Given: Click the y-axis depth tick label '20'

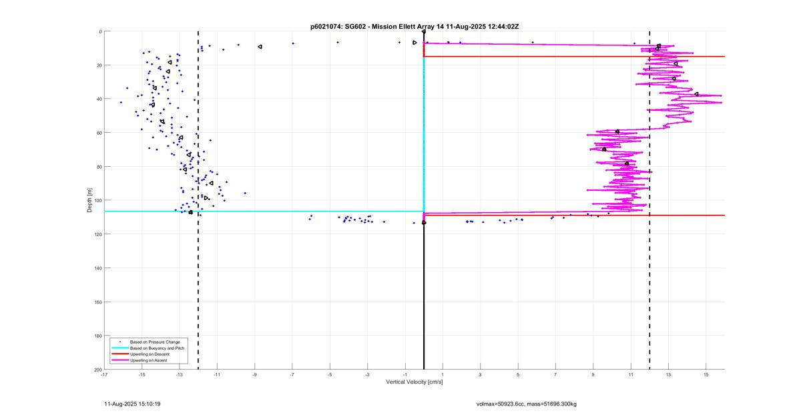Looking at the screenshot, I should click(99, 65).
